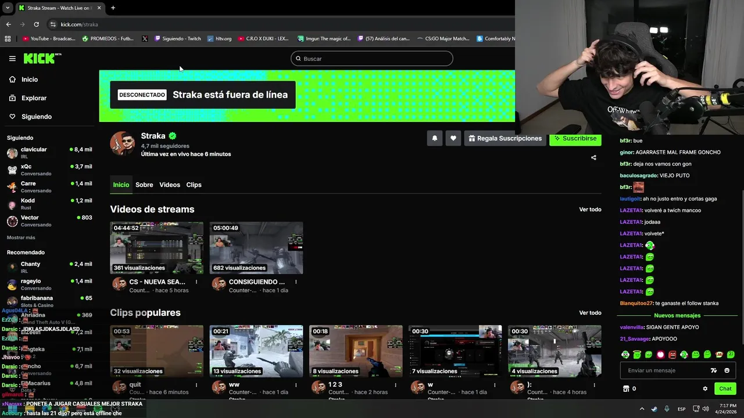Open the hltv.org bookmark
Screen dimensions: 744x418
point(219,39)
